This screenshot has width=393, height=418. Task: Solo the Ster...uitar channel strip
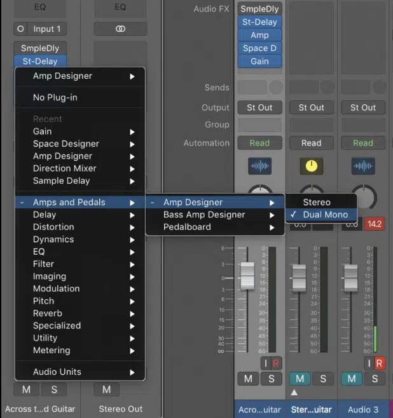pyautogui.click(x=323, y=379)
